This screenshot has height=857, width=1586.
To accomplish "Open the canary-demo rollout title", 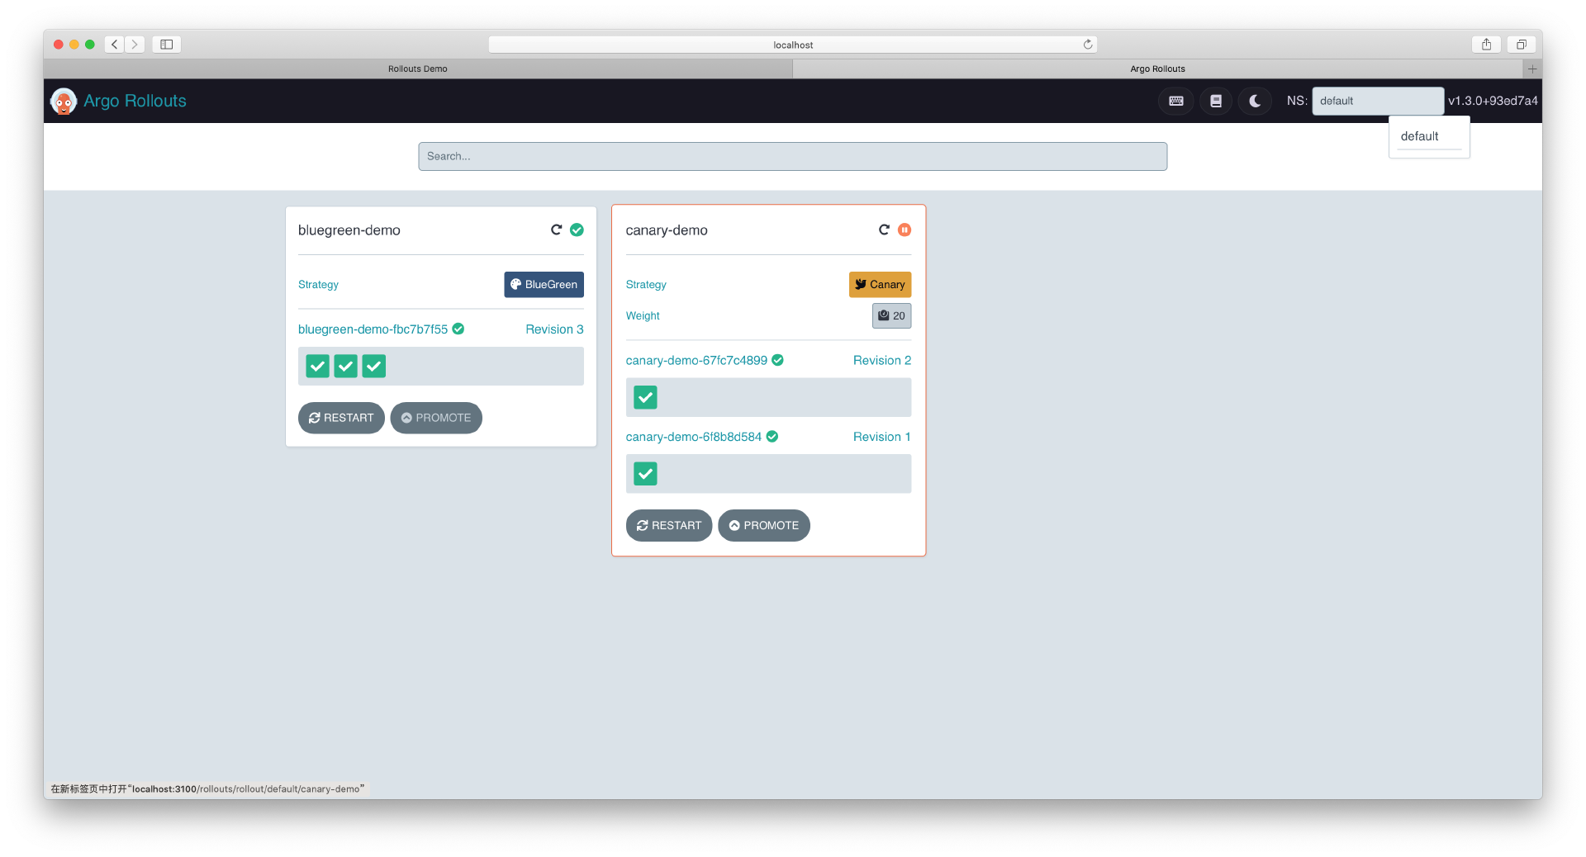I will point(667,230).
